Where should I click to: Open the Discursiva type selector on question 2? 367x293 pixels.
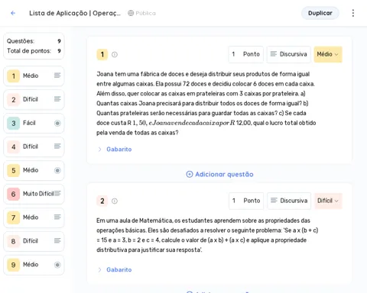tap(289, 201)
